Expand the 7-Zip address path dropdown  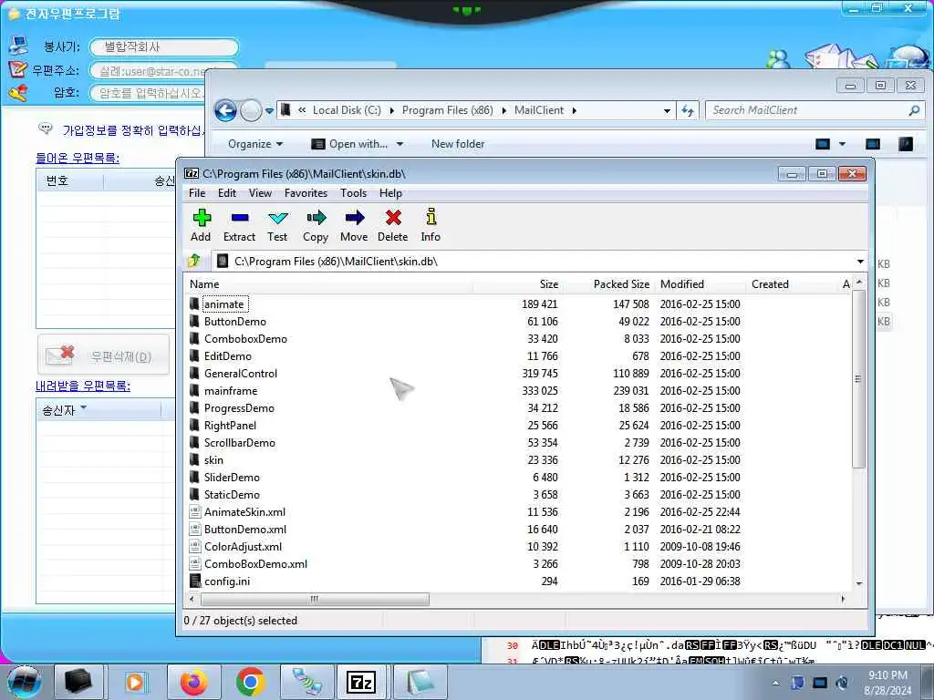860,262
